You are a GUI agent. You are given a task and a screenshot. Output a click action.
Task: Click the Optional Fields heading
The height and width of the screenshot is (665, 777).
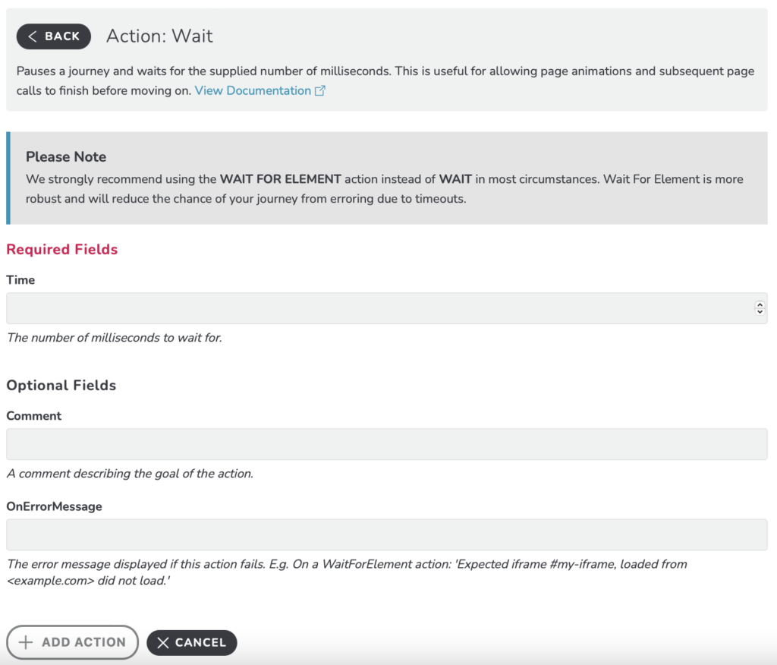click(61, 386)
